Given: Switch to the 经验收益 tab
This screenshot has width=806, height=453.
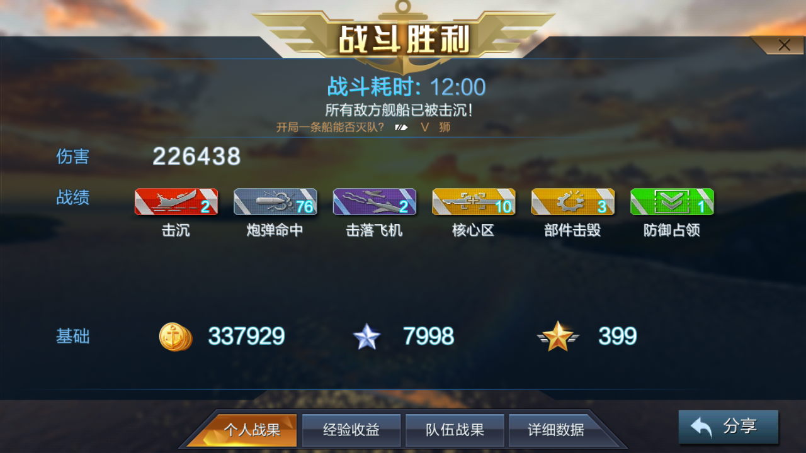Looking at the screenshot, I should pos(351,430).
